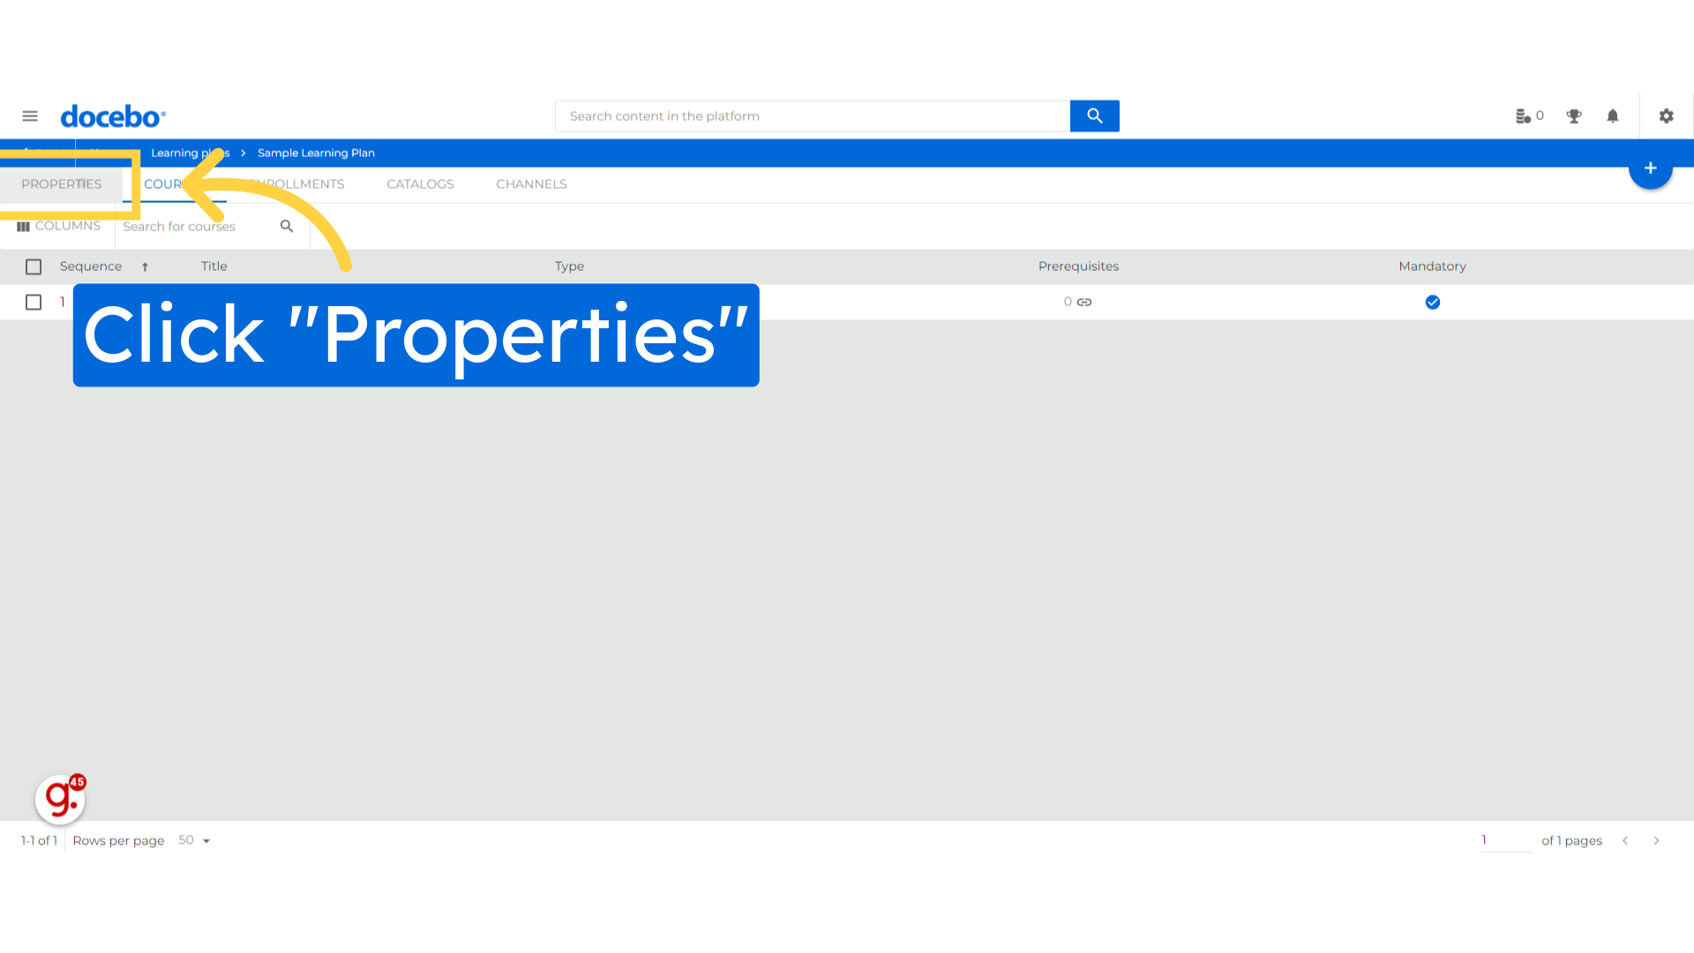Screen dimensions: 1694x953
Task: Click the PROPERTIES tab
Action: tap(62, 184)
